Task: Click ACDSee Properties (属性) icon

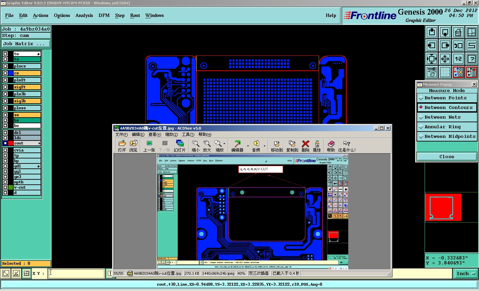Action: 317,146
